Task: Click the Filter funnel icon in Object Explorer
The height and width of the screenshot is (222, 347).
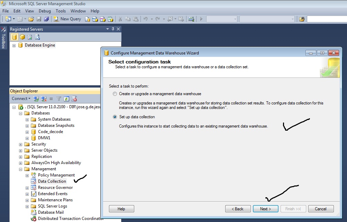Action: (x=59, y=99)
